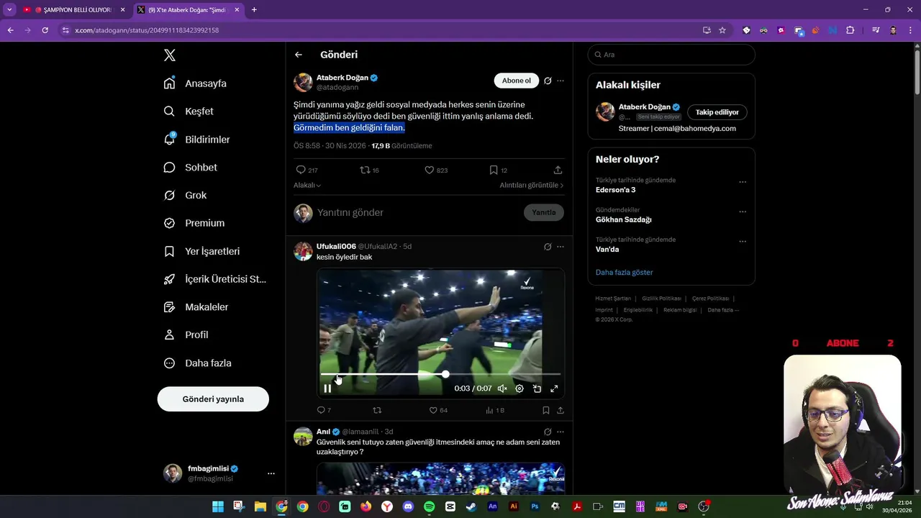Viewport: 921px width, 518px height.
Task: Bookmark Ufukali006's comment
Action: (x=546, y=410)
